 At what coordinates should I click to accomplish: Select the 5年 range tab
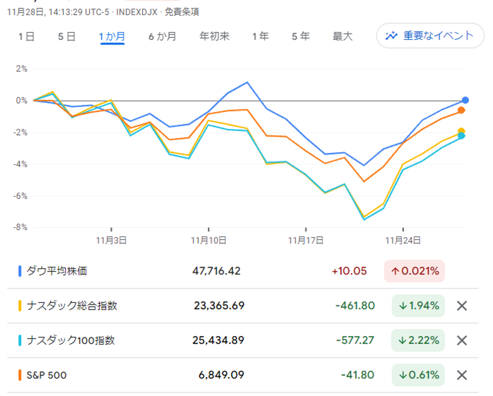click(x=300, y=36)
